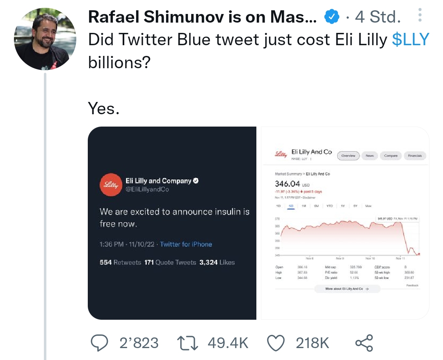Click the blue verified badge beside the author name
This screenshot has width=443, height=360.
(x=331, y=17)
